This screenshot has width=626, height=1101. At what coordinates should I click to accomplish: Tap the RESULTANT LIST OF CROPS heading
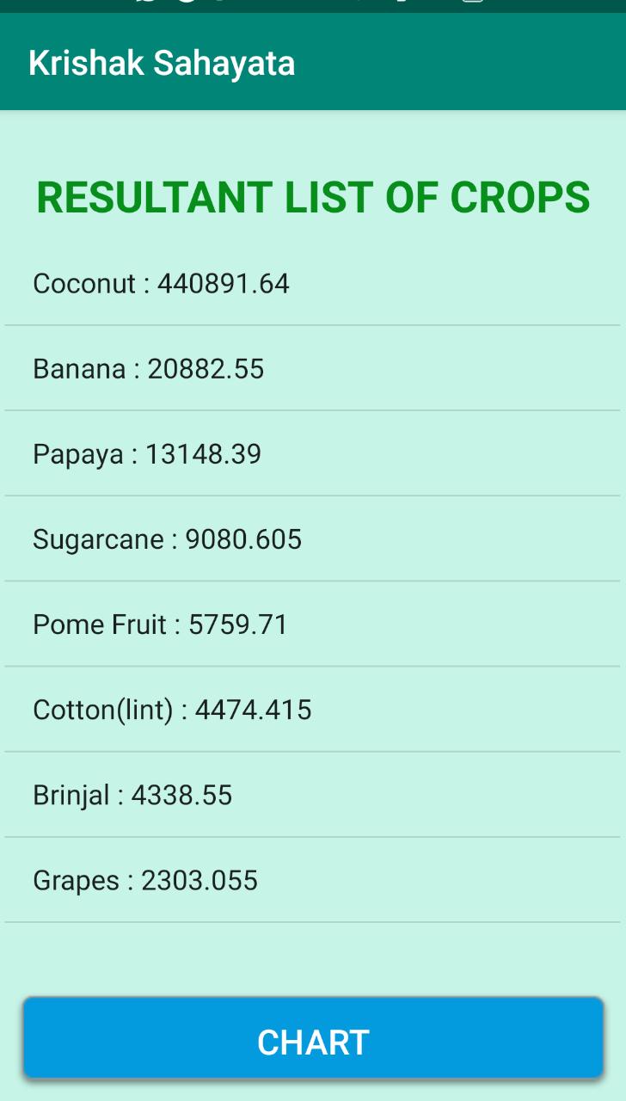click(x=313, y=198)
